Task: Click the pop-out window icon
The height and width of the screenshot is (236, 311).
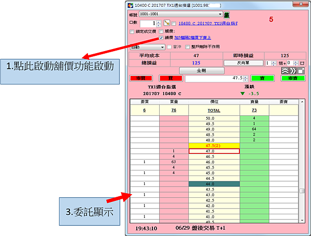Action: 301,71
